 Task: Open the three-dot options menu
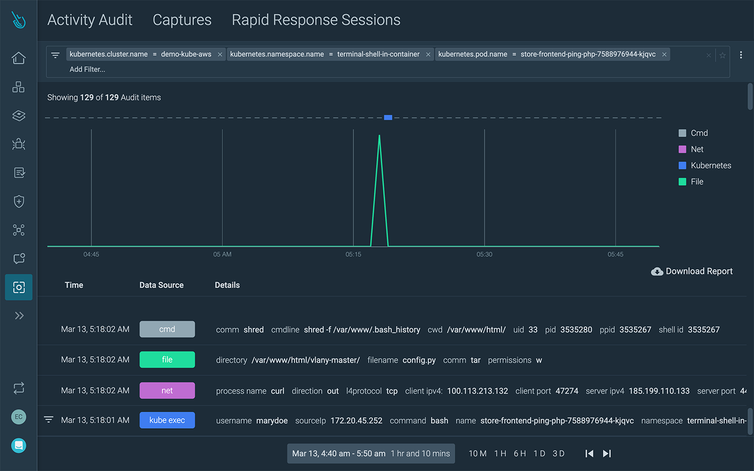tap(741, 55)
